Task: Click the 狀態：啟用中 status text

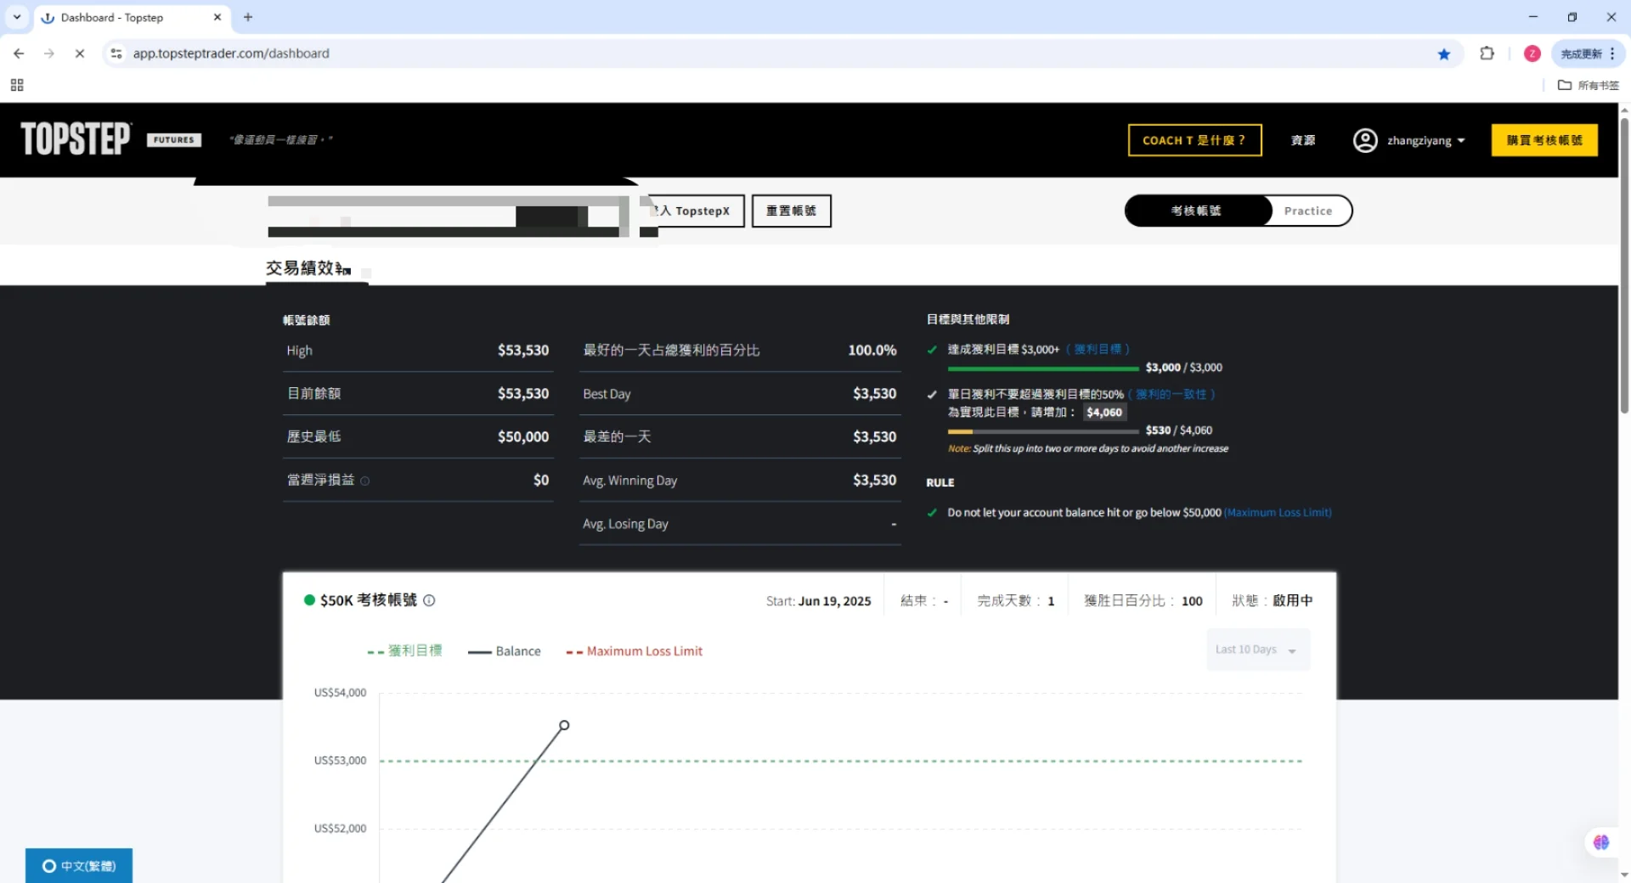Action: [1272, 600]
